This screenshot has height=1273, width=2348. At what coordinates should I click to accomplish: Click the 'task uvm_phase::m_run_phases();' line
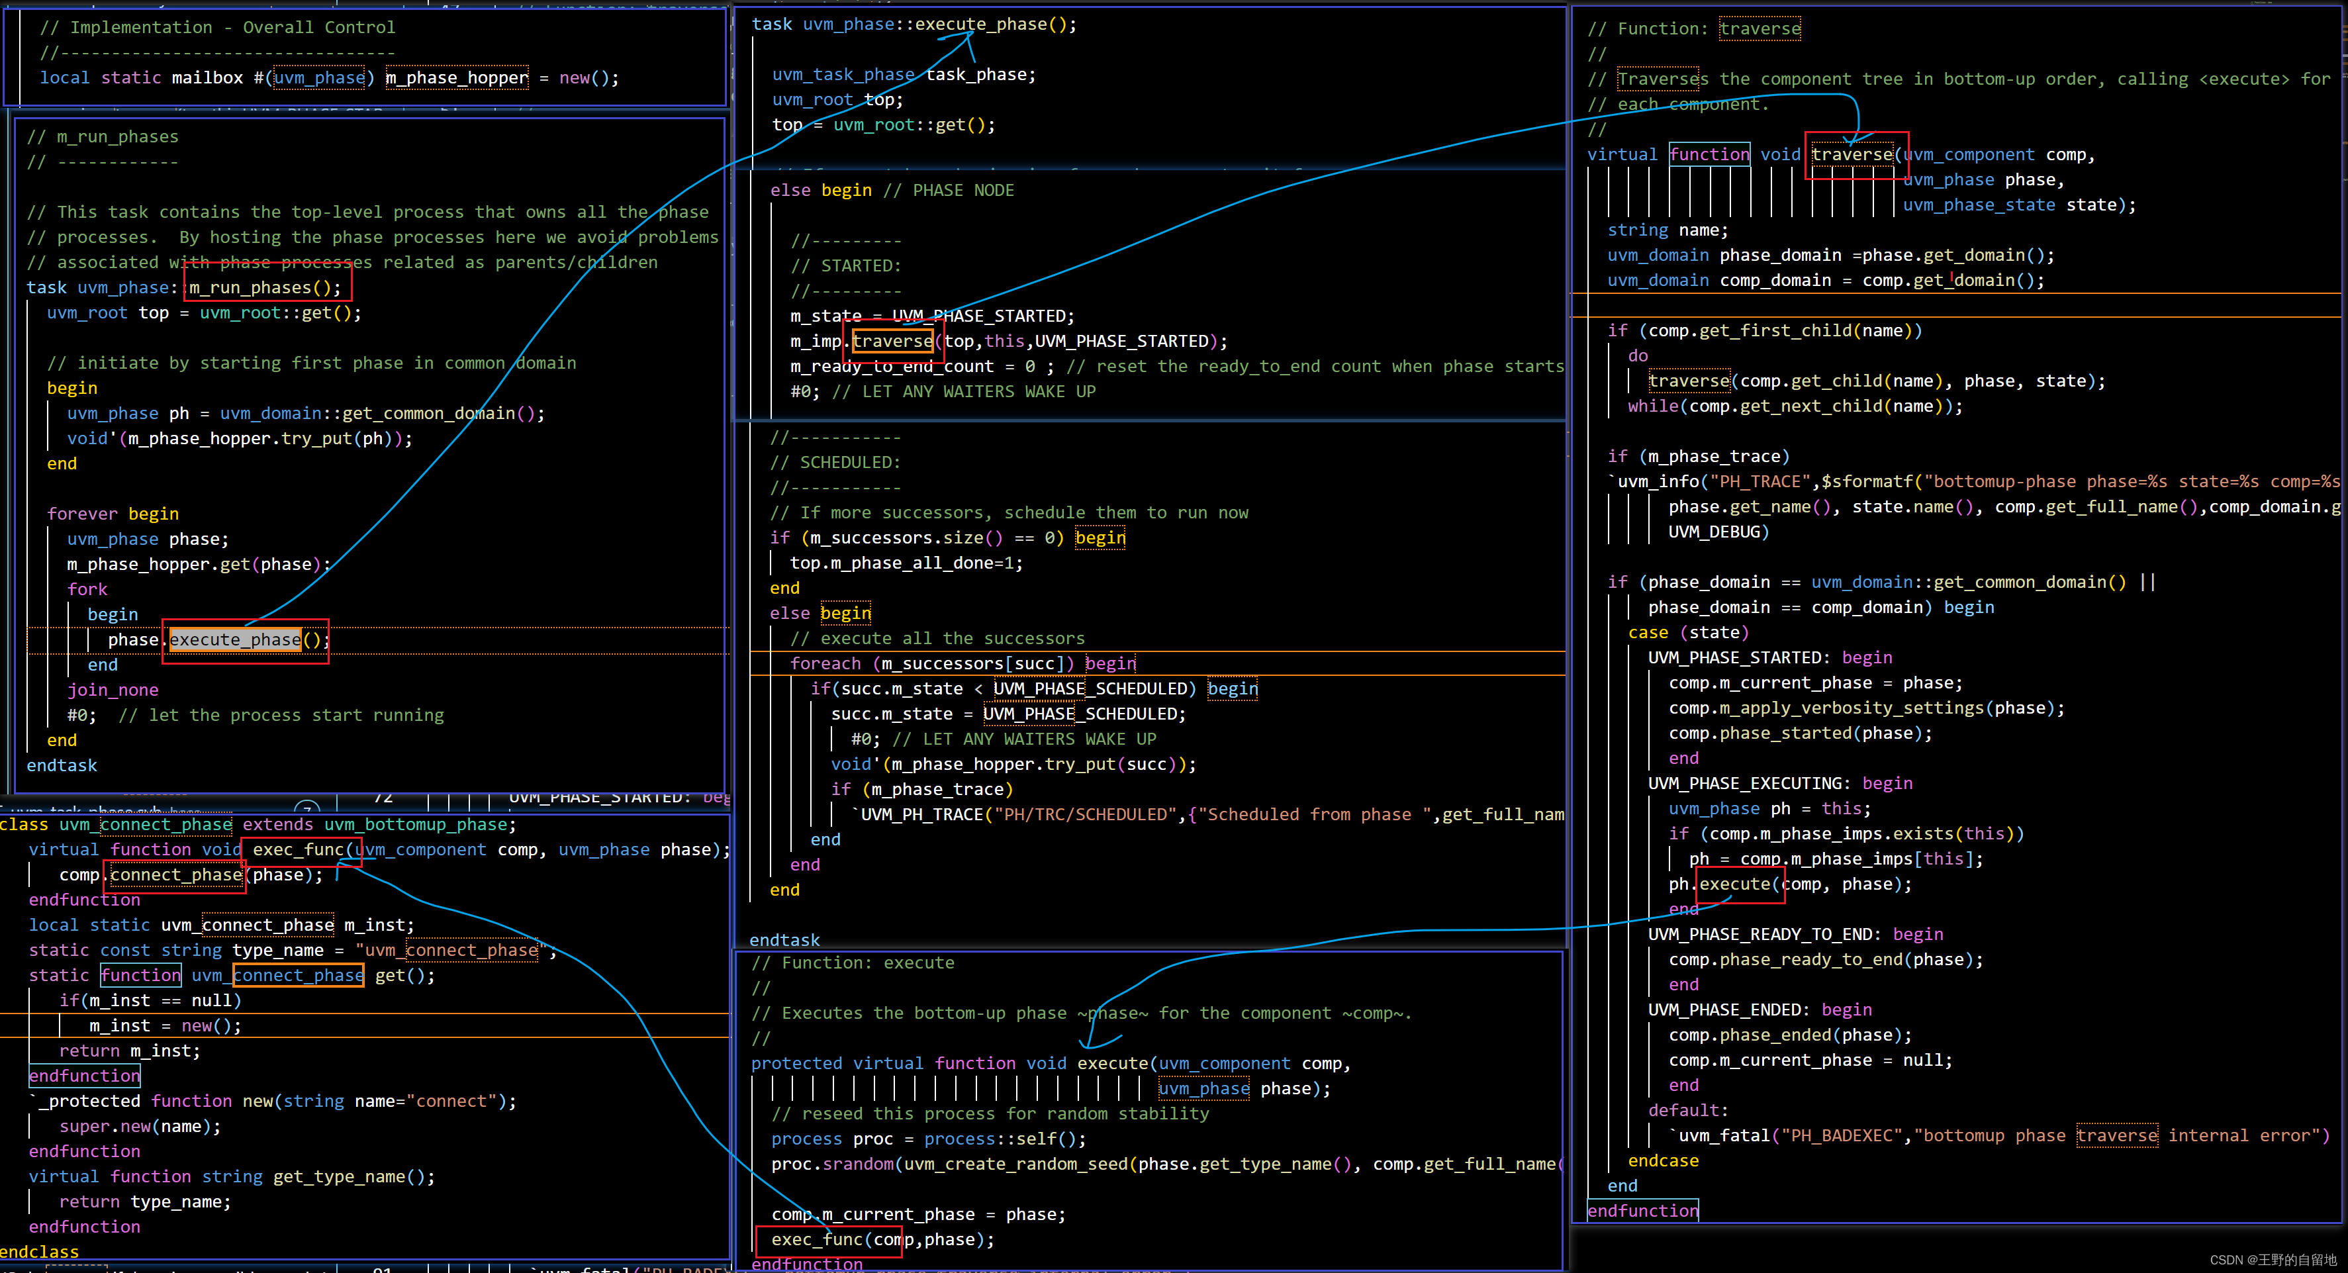pyautogui.click(x=184, y=288)
